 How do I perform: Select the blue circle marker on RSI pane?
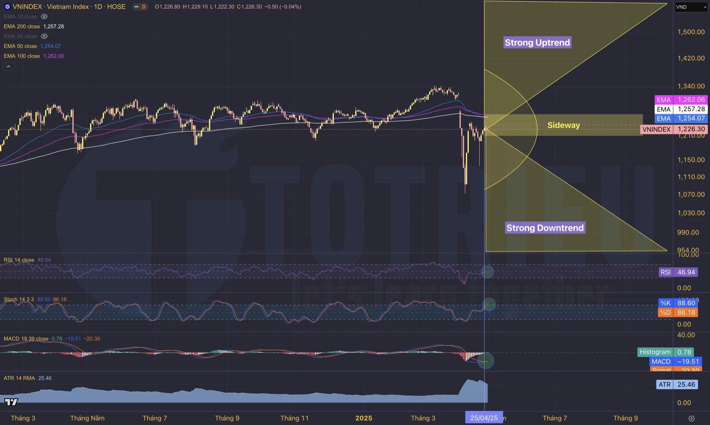(x=487, y=272)
